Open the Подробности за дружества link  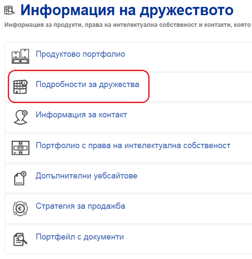point(87,84)
